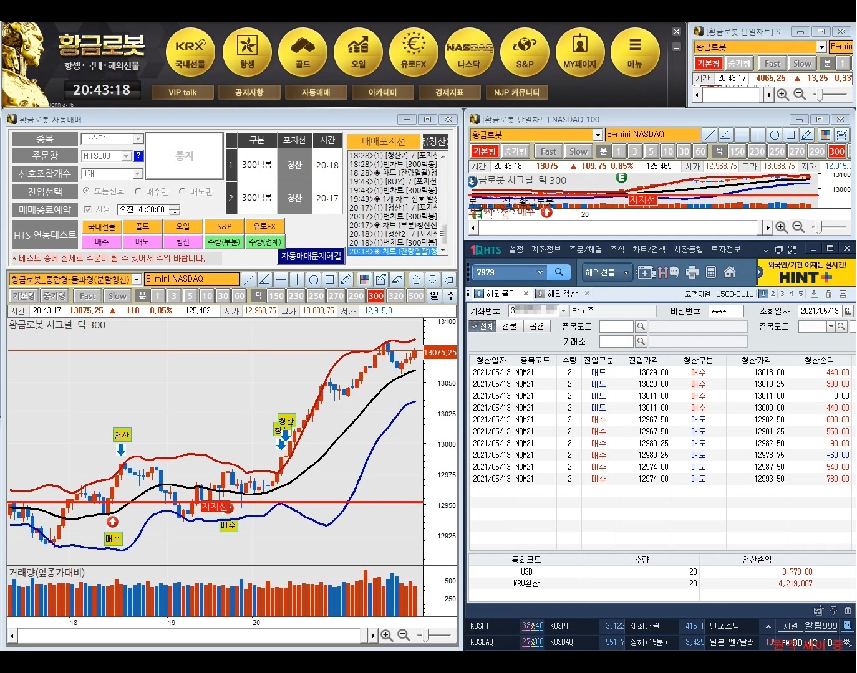The image size is (857, 673).
Task: Toggle the 사용 checkbox for 매매종료예약
Action: [x=88, y=209]
